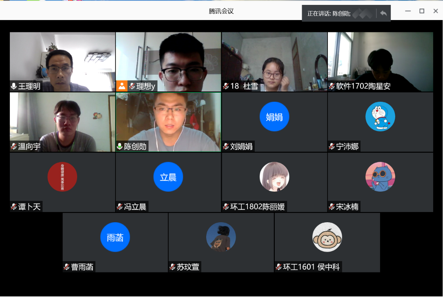Click the red circular avatar of 谭卜天
443x297 pixels.
(x=62, y=177)
